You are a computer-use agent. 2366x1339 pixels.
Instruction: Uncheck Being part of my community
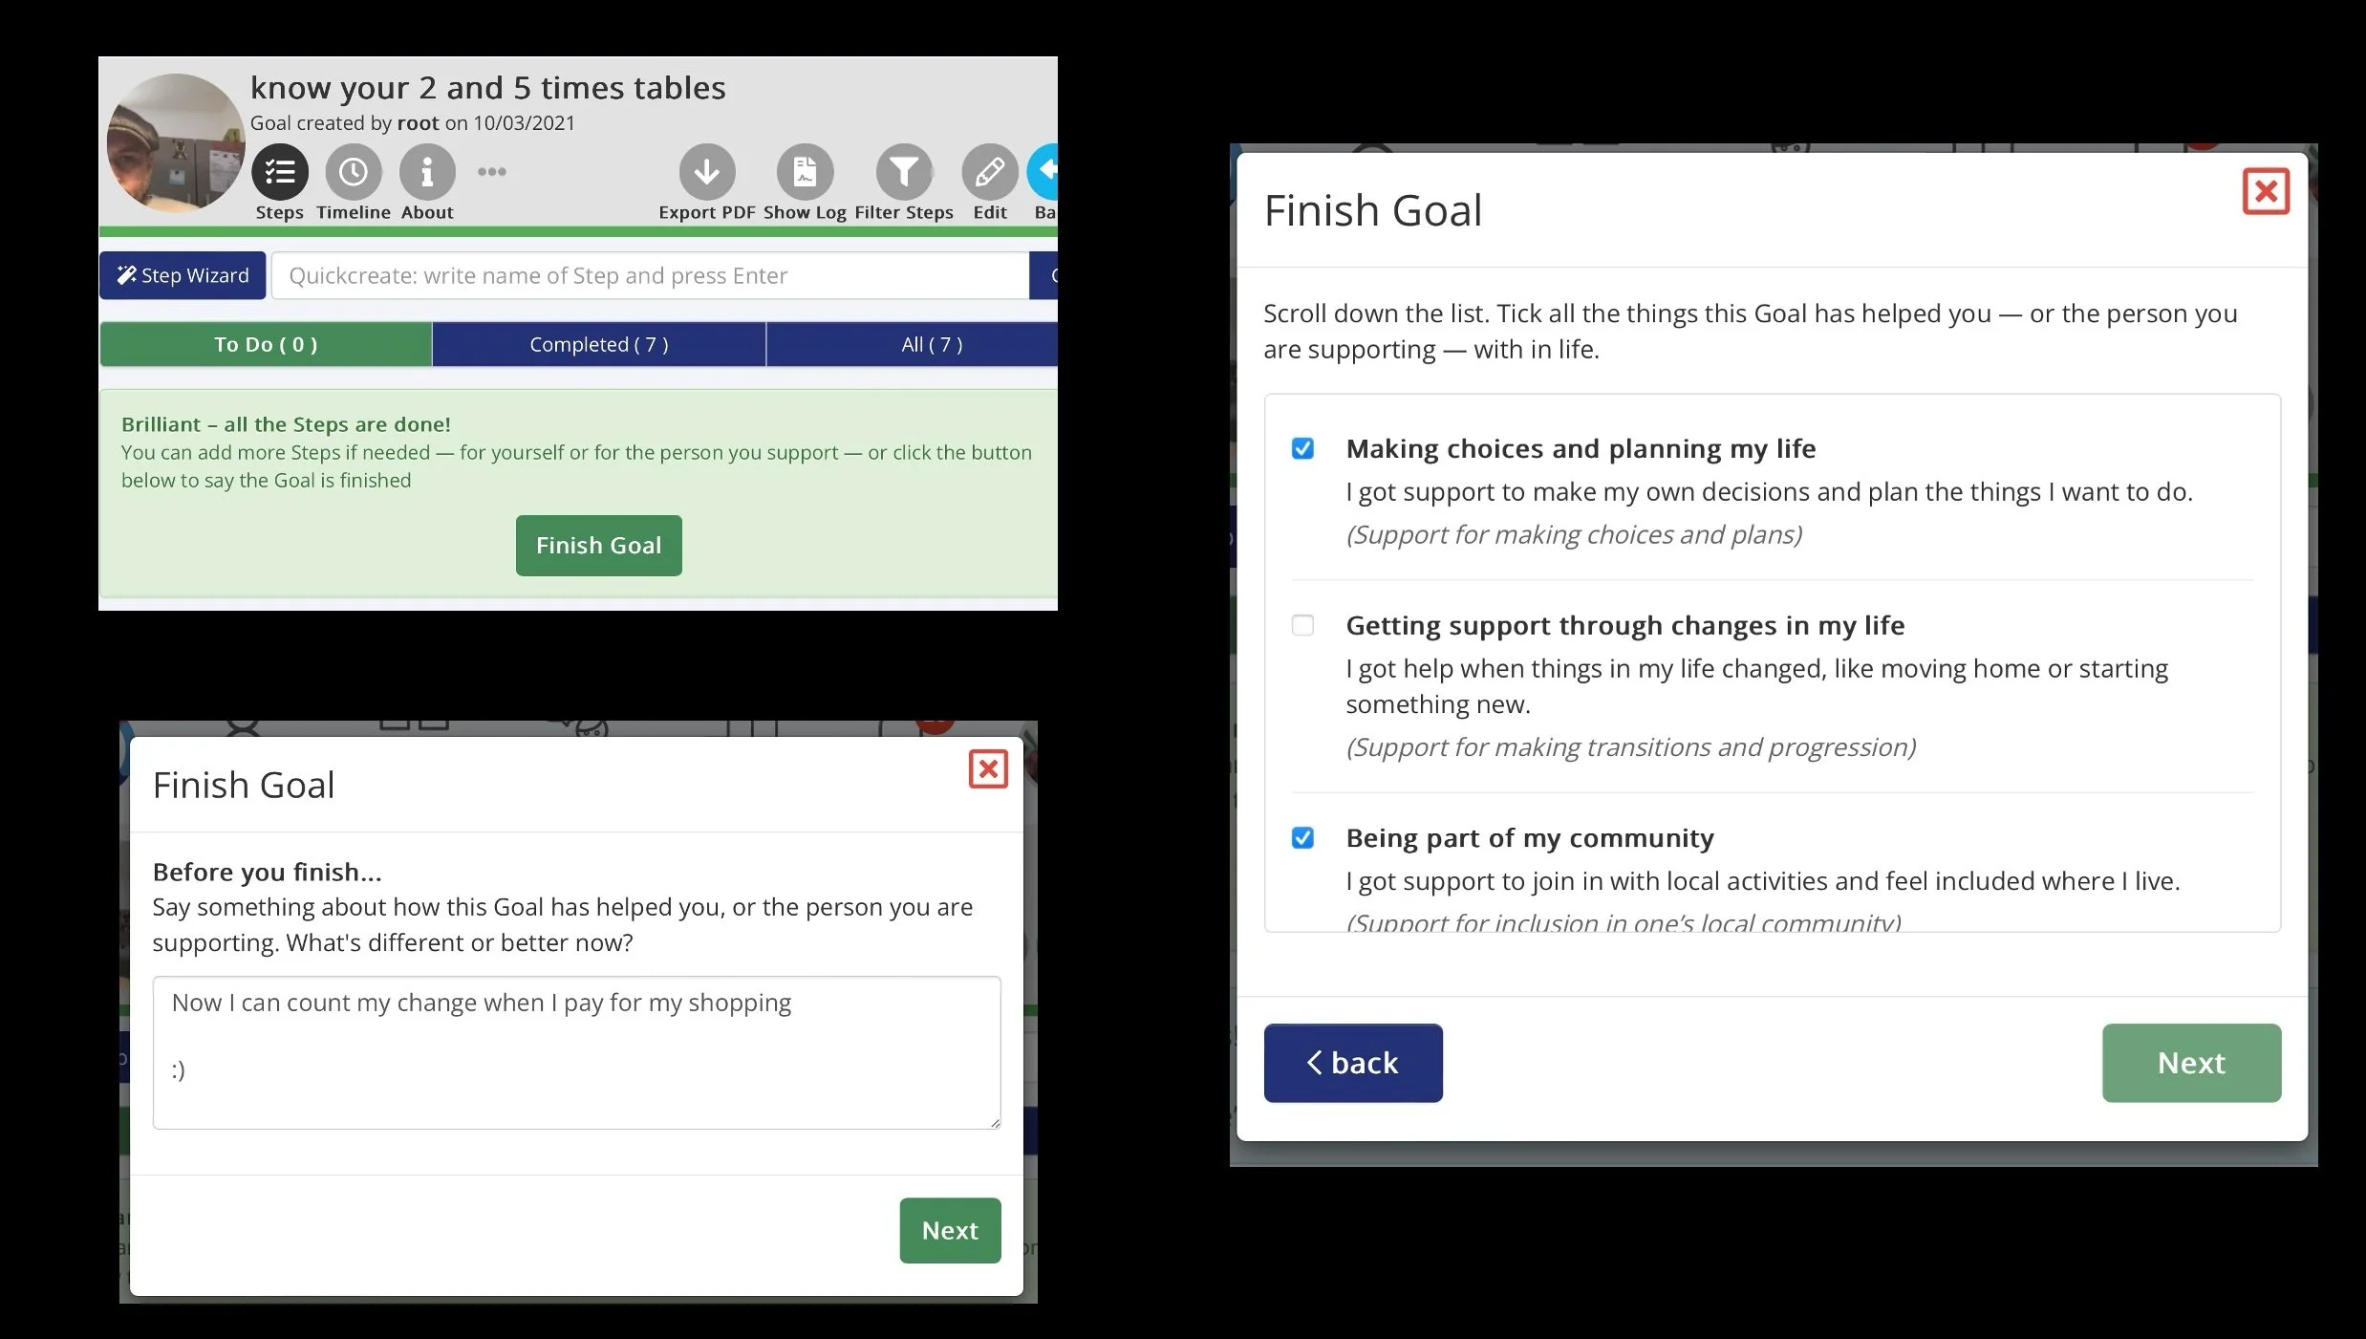[x=1302, y=838]
